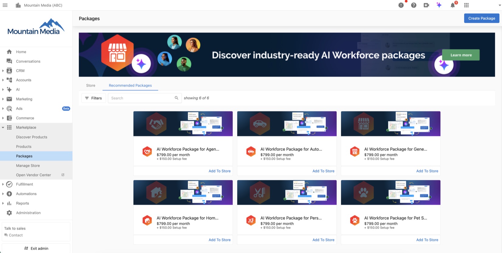Screen dimensions: 502x253
Task: Add the Home Services AI Workforce Package to store
Action: (x=219, y=240)
